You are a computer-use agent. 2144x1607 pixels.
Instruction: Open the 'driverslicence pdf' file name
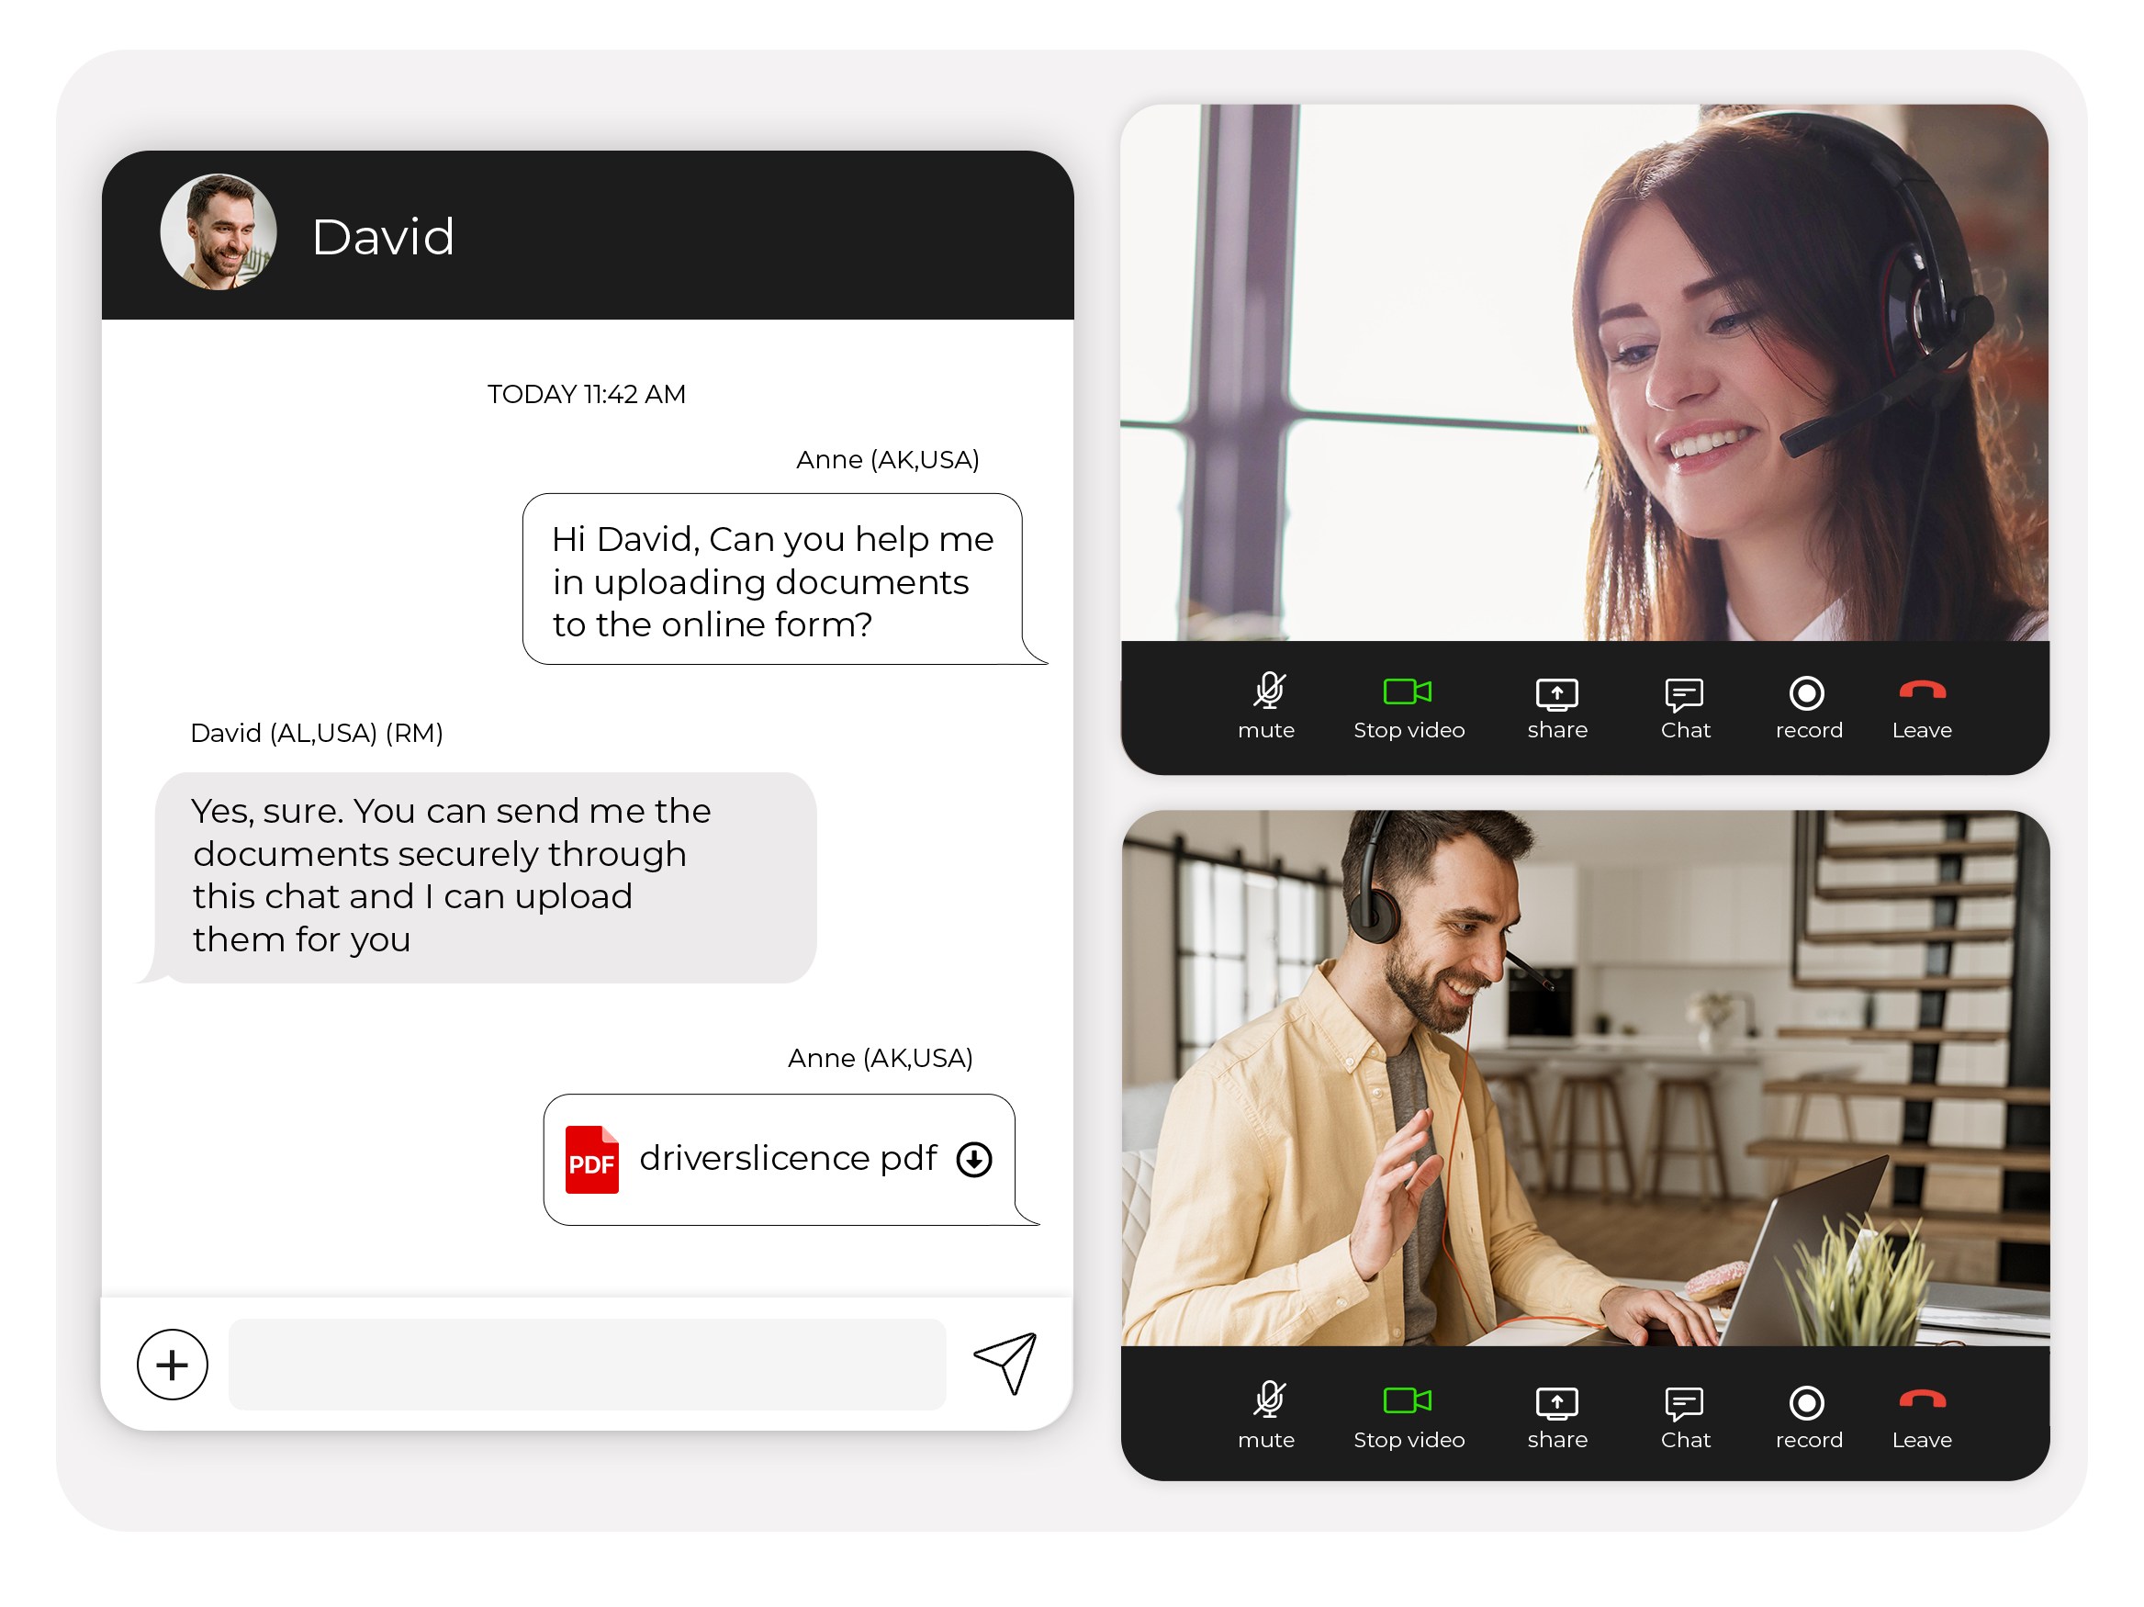788,1158
